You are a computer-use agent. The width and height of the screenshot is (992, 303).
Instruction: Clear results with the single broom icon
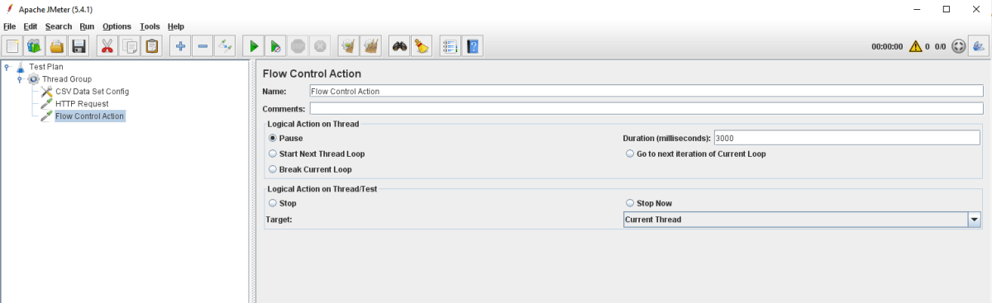349,46
